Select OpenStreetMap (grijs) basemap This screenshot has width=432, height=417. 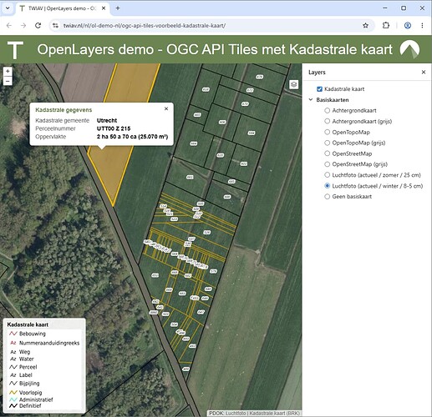328,164
